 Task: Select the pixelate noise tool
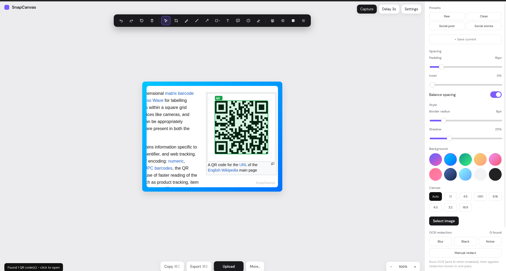pyautogui.click(x=303, y=21)
